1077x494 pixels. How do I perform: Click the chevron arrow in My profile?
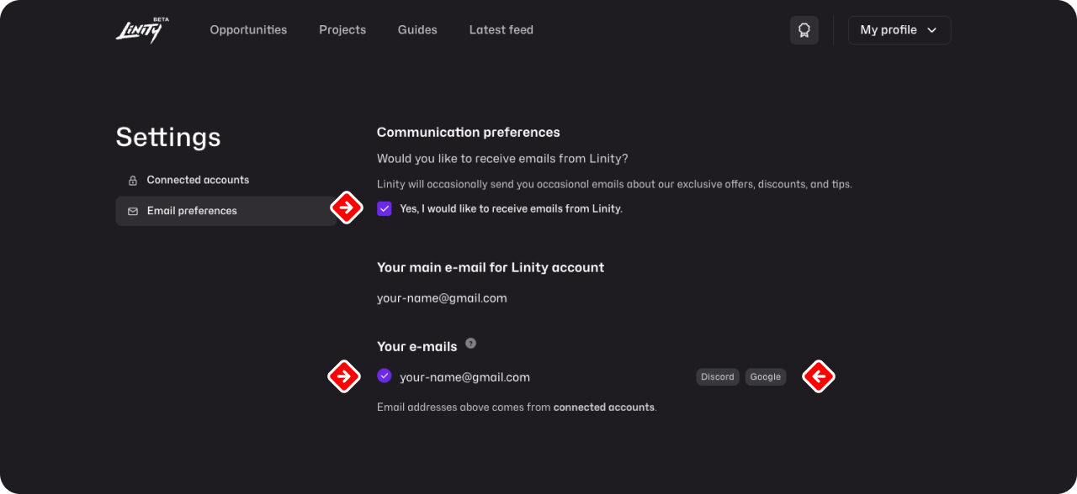pyautogui.click(x=931, y=30)
